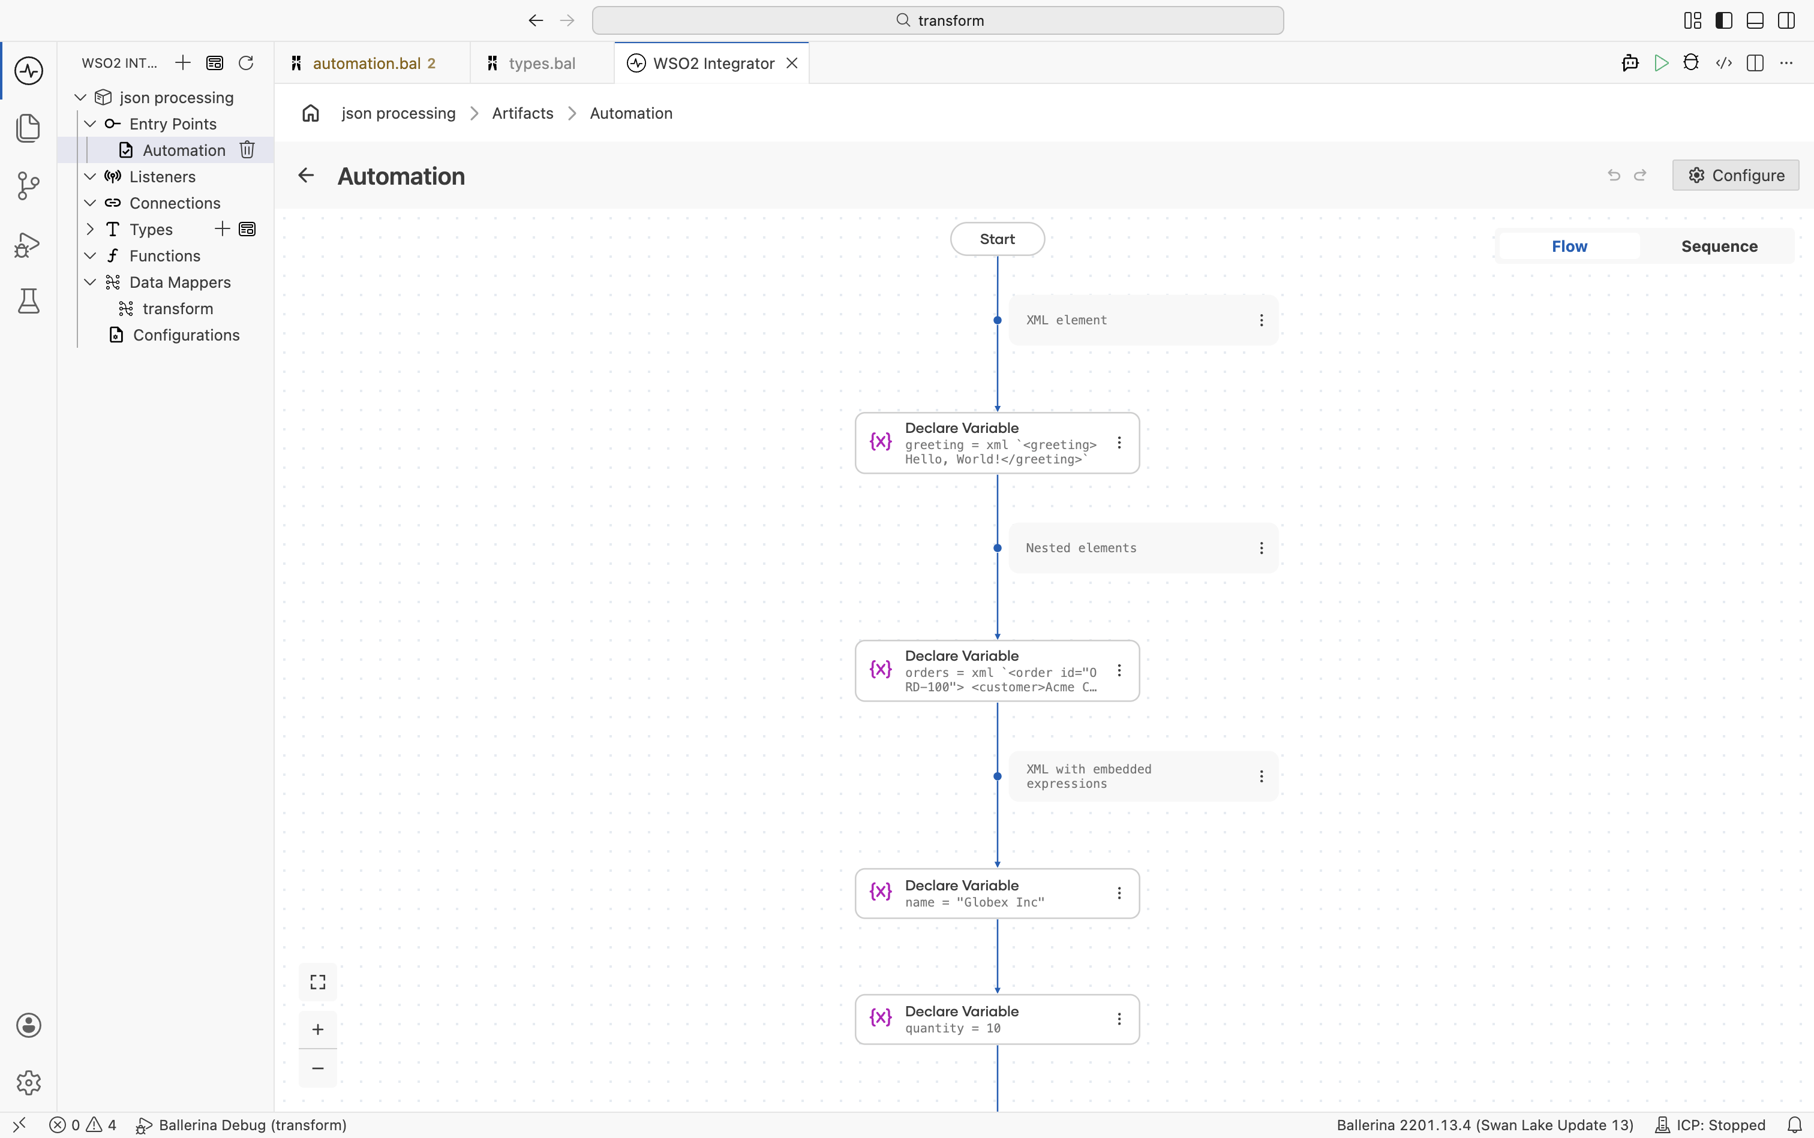1814x1138 pixels.
Task: Toggle primary side bar visibility
Action: click(1723, 20)
